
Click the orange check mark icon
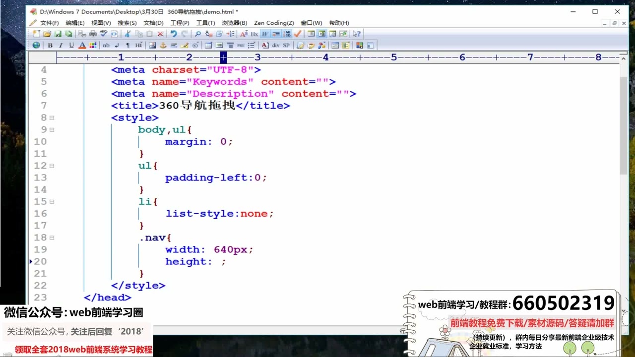point(298,34)
